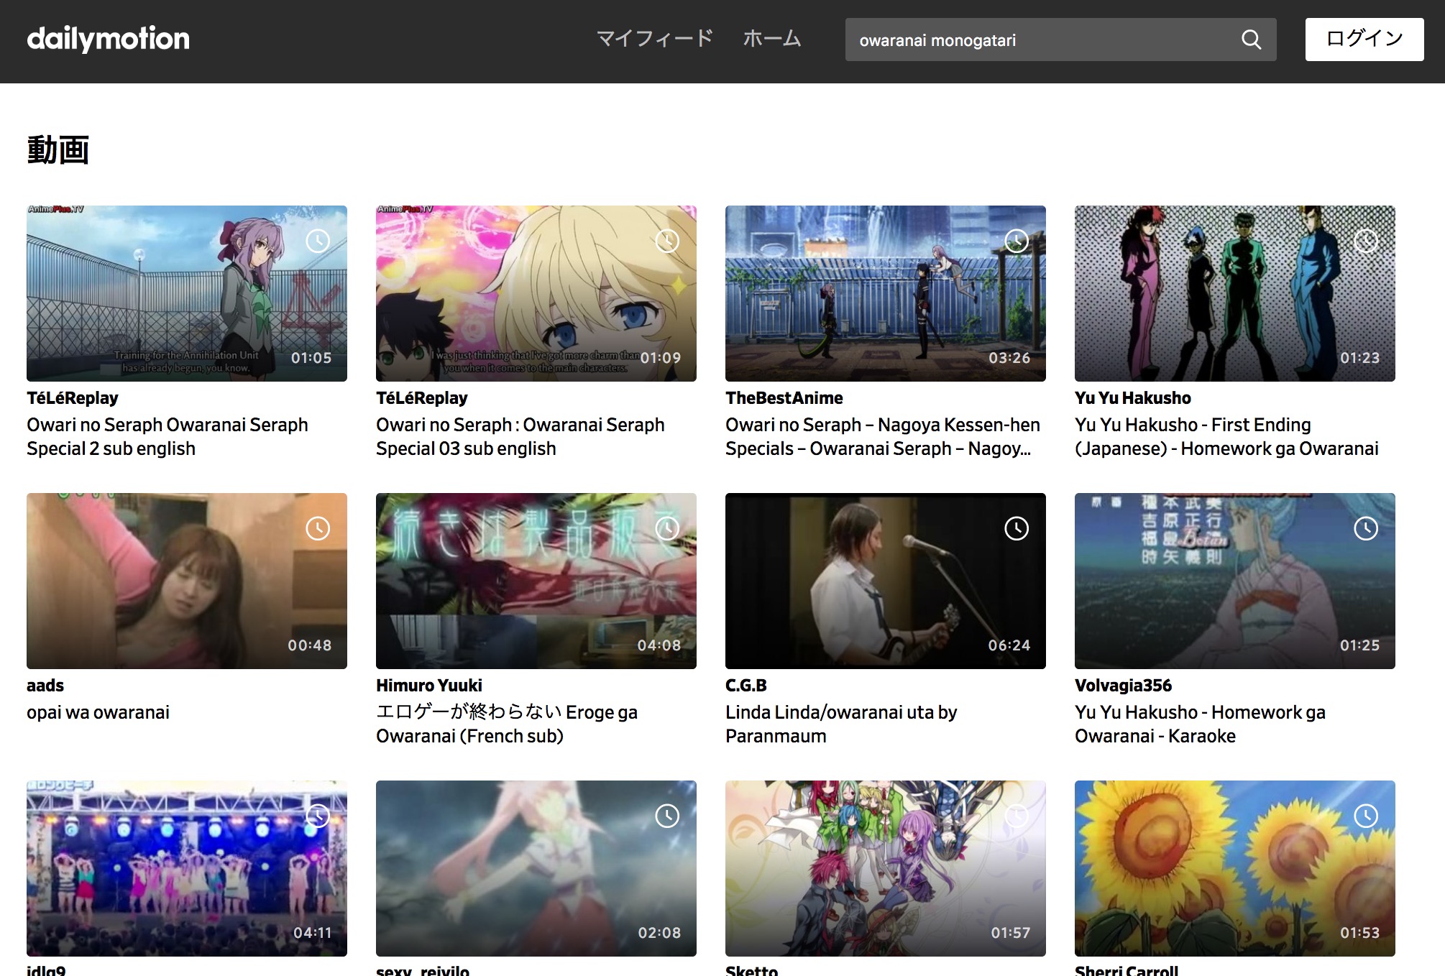This screenshot has width=1445, height=976.
Task: Click watch later clock on Sketto video
Action: 1017,816
